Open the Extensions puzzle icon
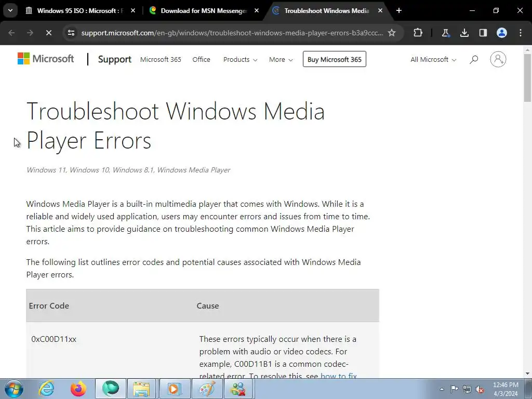The image size is (532, 399). [x=418, y=33]
